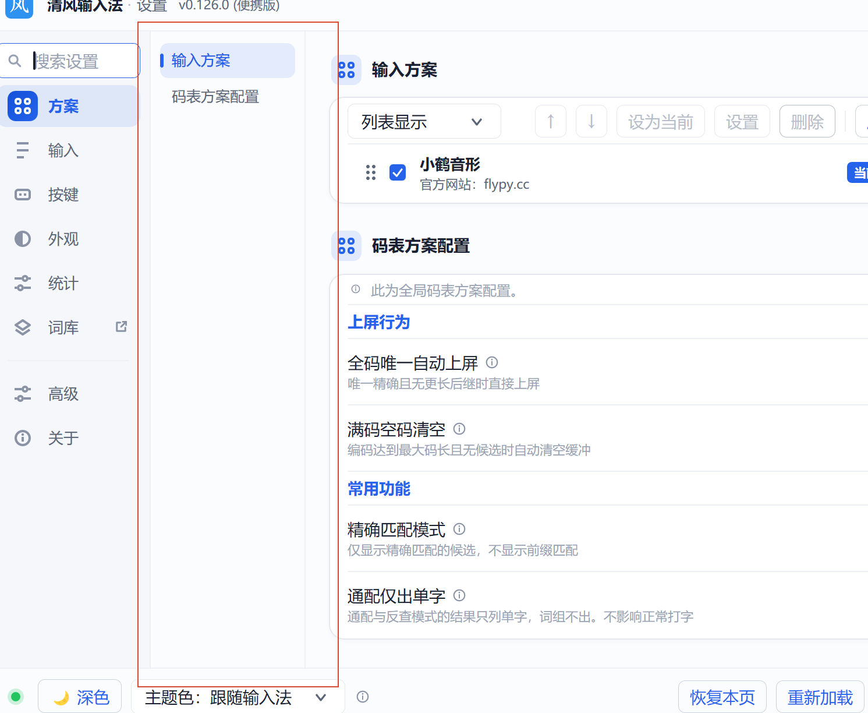Focus the 搜索设置 search field

click(70, 61)
